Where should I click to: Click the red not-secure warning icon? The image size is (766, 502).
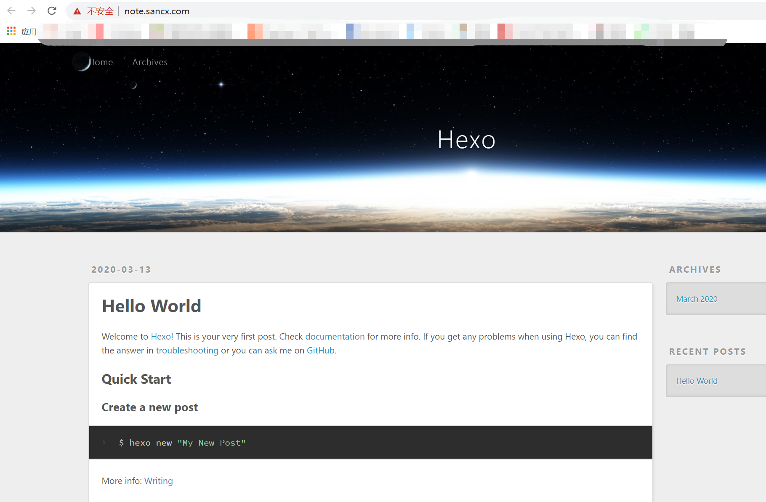pyautogui.click(x=77, y=11)
